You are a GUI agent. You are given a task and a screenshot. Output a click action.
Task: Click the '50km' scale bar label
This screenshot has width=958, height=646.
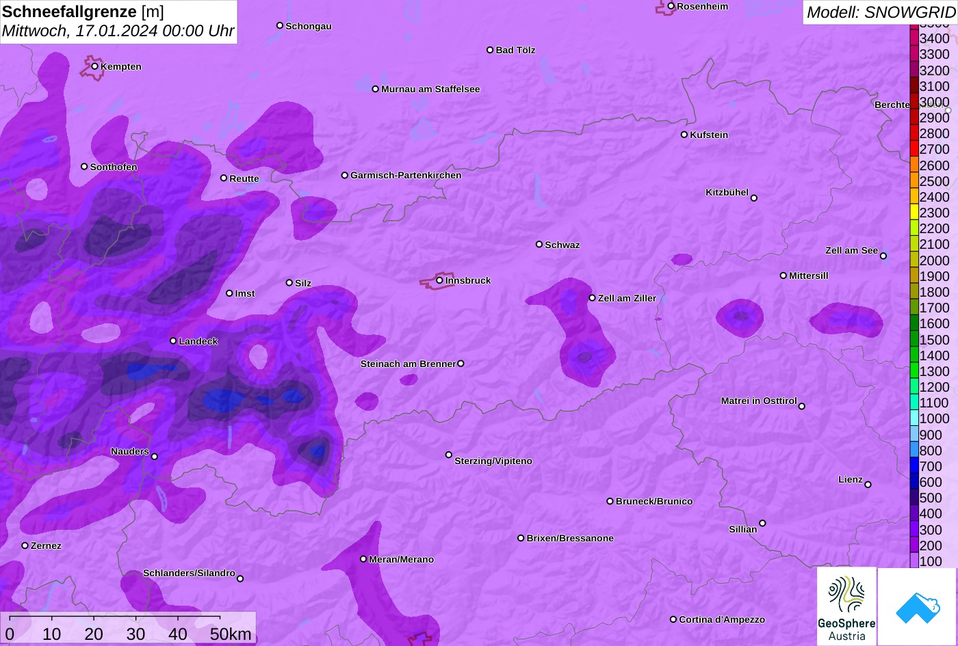pyautogui.click(x=231, y=634)
